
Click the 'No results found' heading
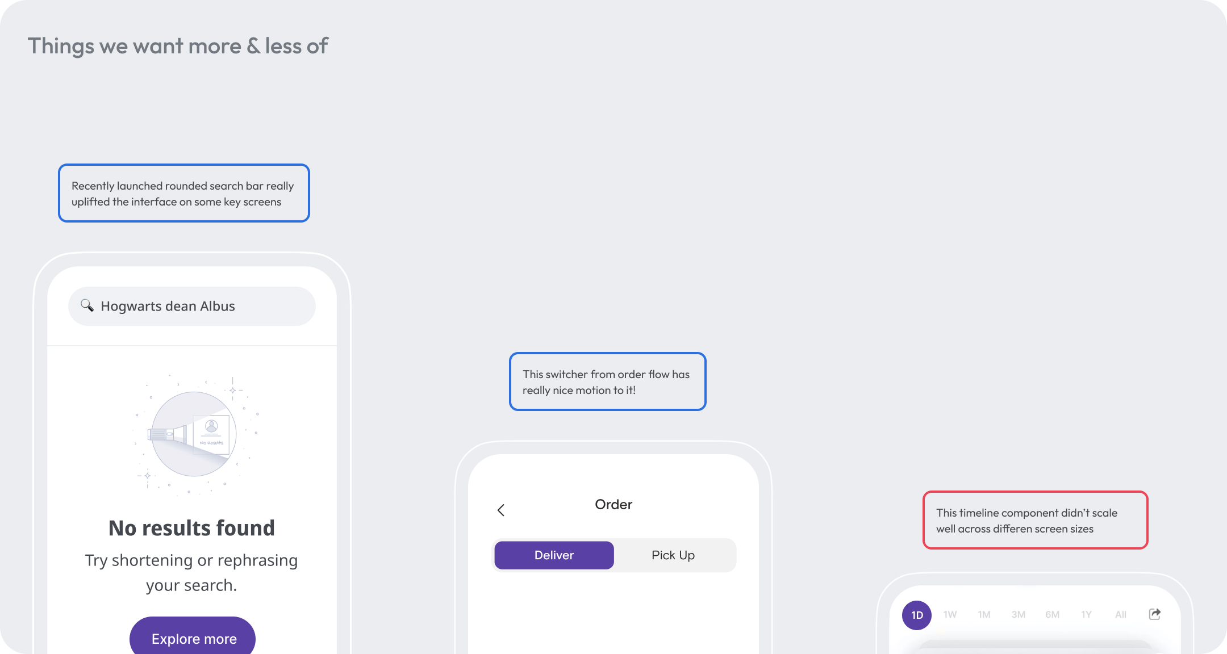pos(192,528)
